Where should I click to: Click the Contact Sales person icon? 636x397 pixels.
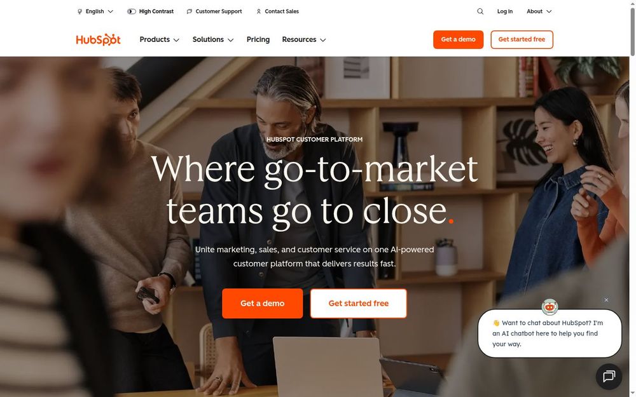[x=258, y=11]
